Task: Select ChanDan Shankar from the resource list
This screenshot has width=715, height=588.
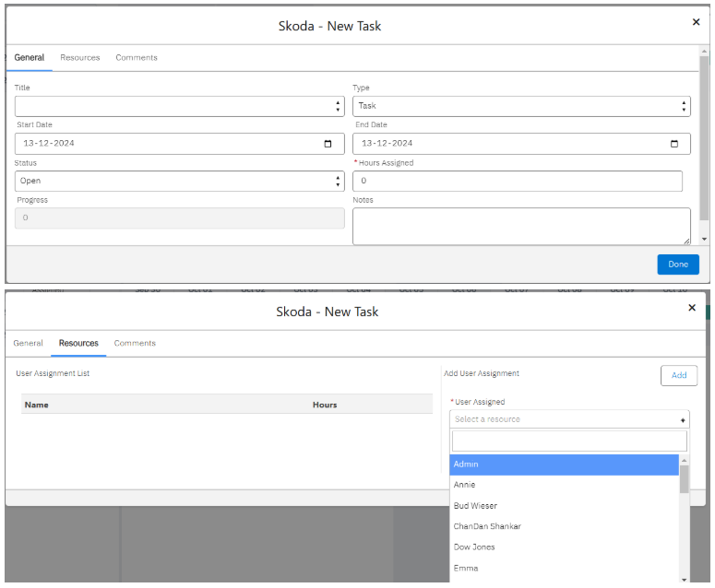Action: point(564,526)
